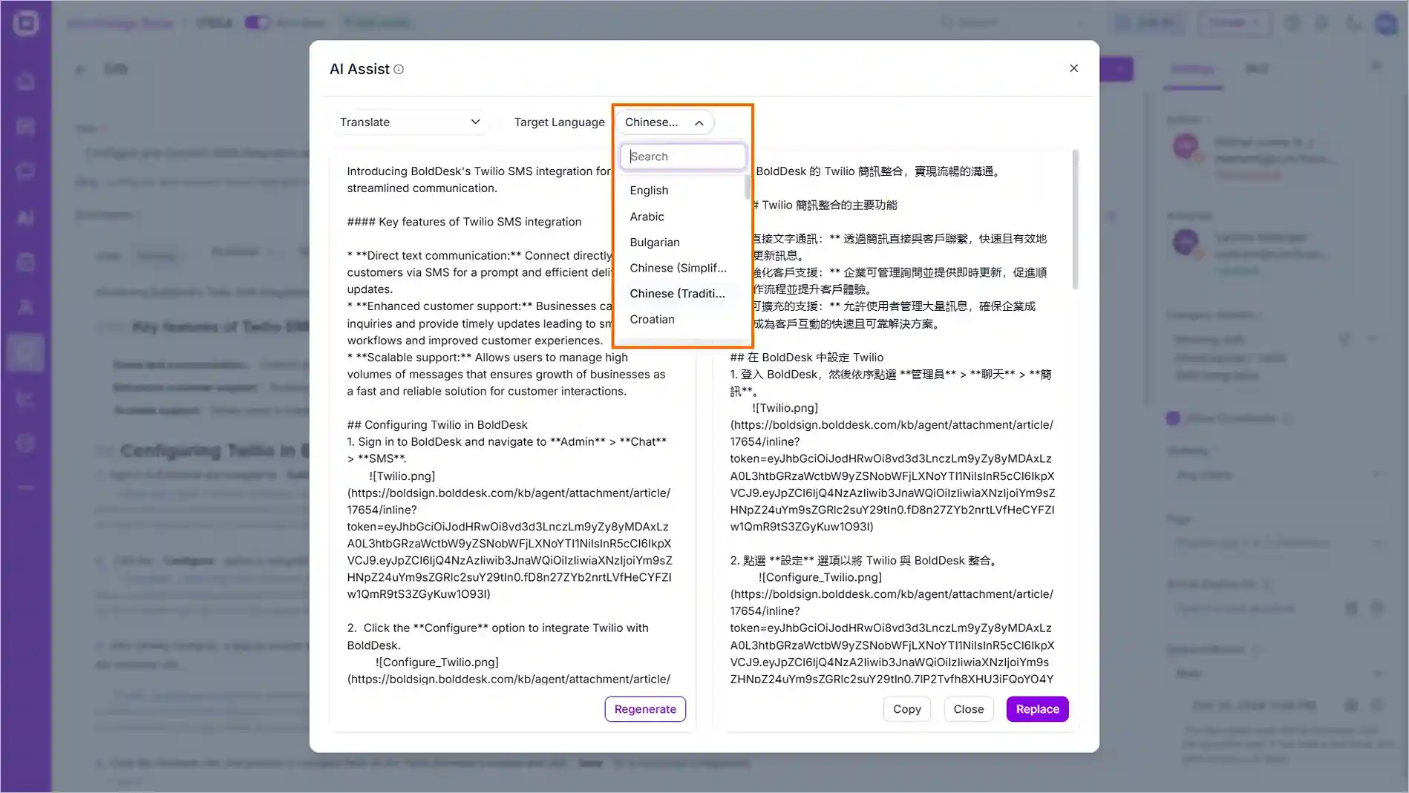Image resolution: width=1409 pixels, height=793 pixels.
Task: Switch to the SEO tab behind dialog
Action: pos(1256,69)
